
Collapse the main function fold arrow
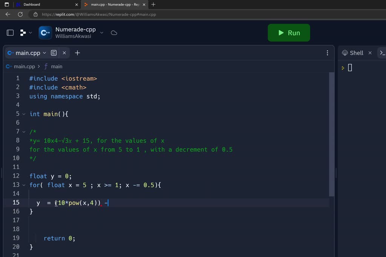pos(23,114)
